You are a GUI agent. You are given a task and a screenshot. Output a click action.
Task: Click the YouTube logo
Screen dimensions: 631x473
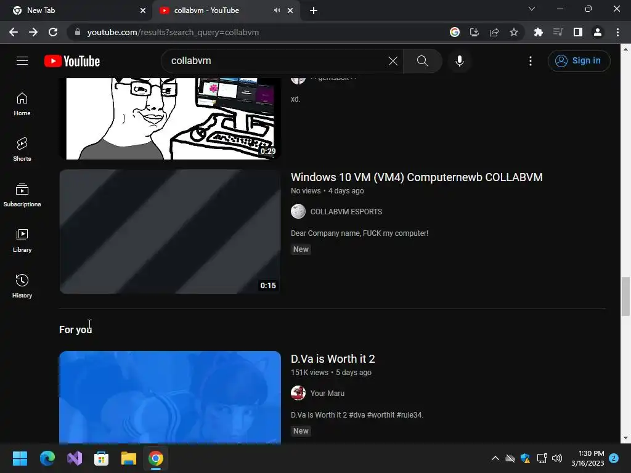click(72, 61)
